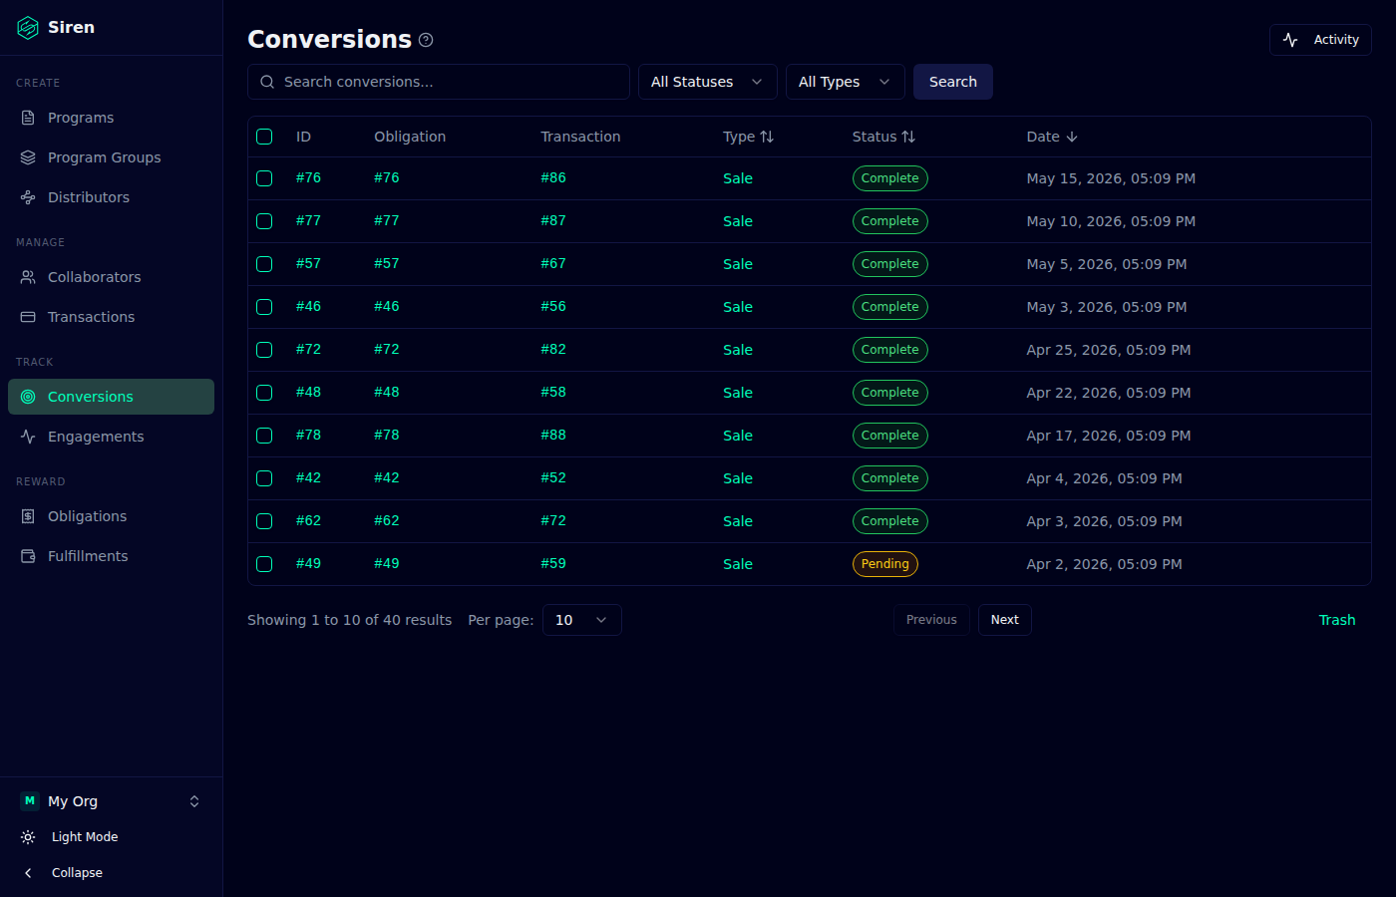Click the Engagements pulse icon
Screen dimensions: 1396x897
28,437
